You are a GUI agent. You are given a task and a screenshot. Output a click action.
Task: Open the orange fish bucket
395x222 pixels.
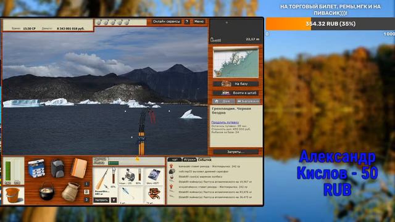pos(12,195)
